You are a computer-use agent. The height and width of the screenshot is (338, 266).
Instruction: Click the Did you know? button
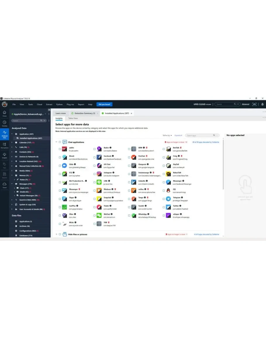tap(104, 104)
